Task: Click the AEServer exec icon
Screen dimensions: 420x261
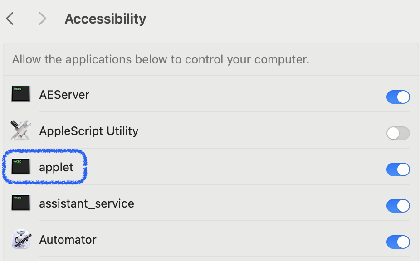Action: [x=21, y=94]
